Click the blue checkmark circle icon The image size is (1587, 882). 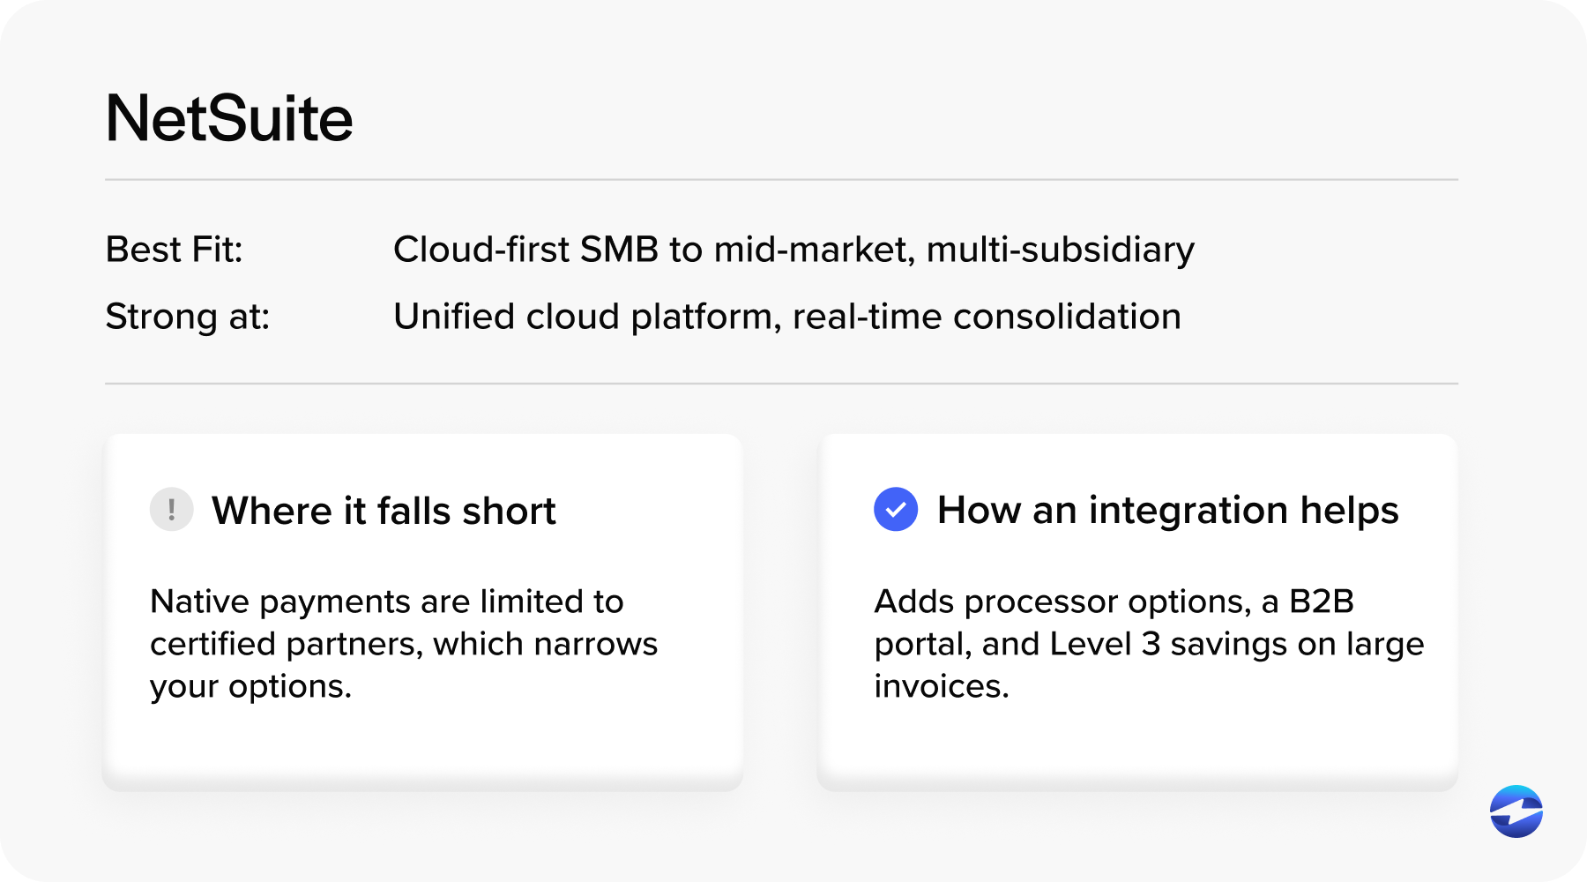(896, 510)
